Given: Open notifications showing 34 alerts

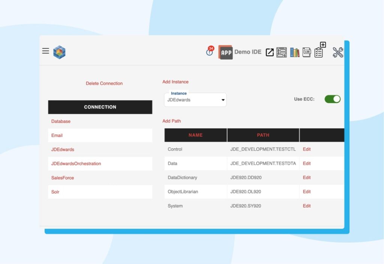Looking at the screenshot, I should coord(209,53).
